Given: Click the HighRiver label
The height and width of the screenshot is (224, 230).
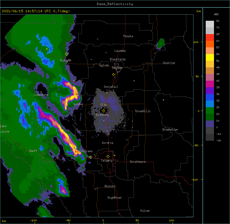Looking at the screenshot, I should click(115, 198).
